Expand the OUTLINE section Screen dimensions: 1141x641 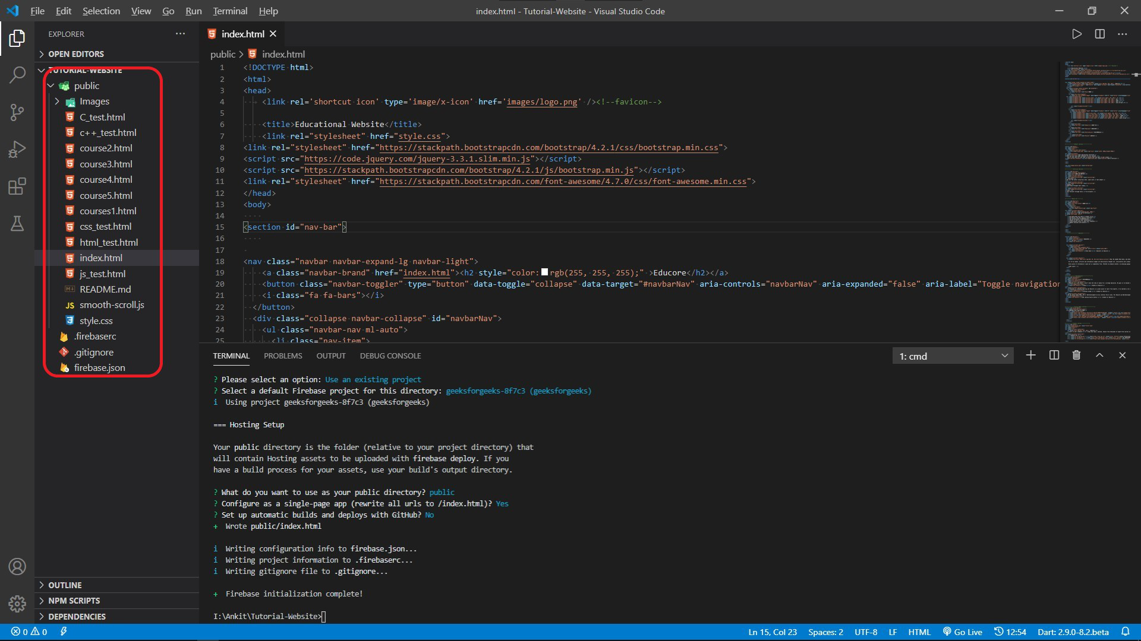point(65,585)
